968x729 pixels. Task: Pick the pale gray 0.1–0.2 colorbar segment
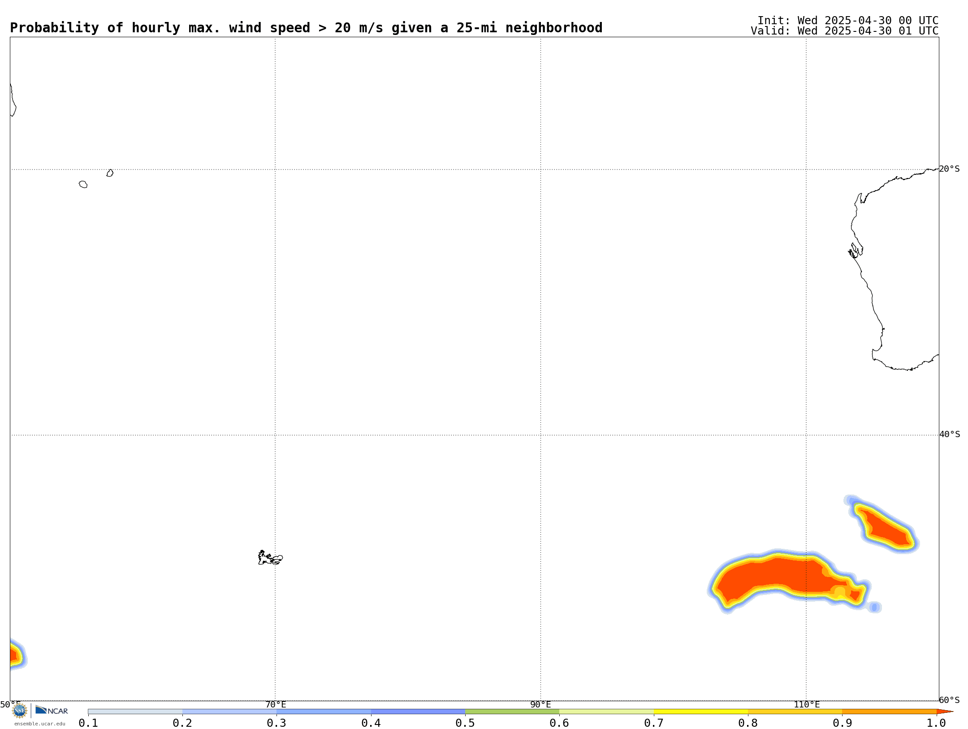coord(135,712)
